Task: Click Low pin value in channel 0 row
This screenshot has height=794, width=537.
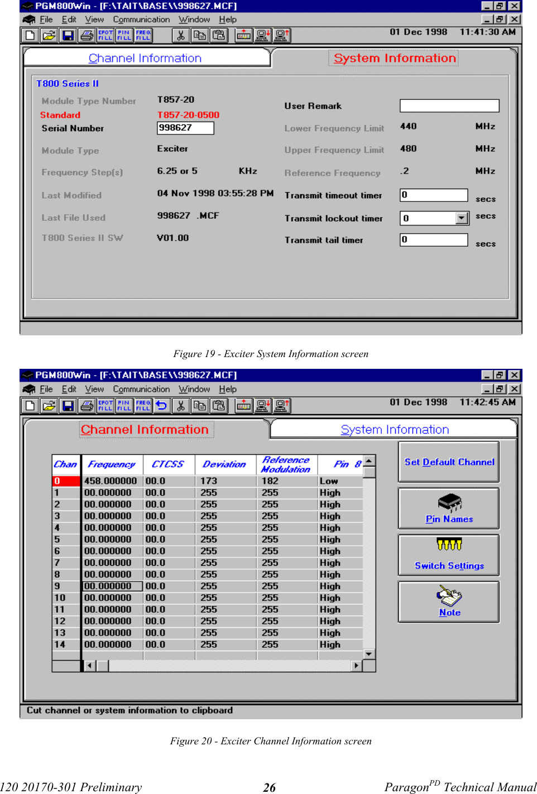Action: pyautogui.click(x=340, y=481)
